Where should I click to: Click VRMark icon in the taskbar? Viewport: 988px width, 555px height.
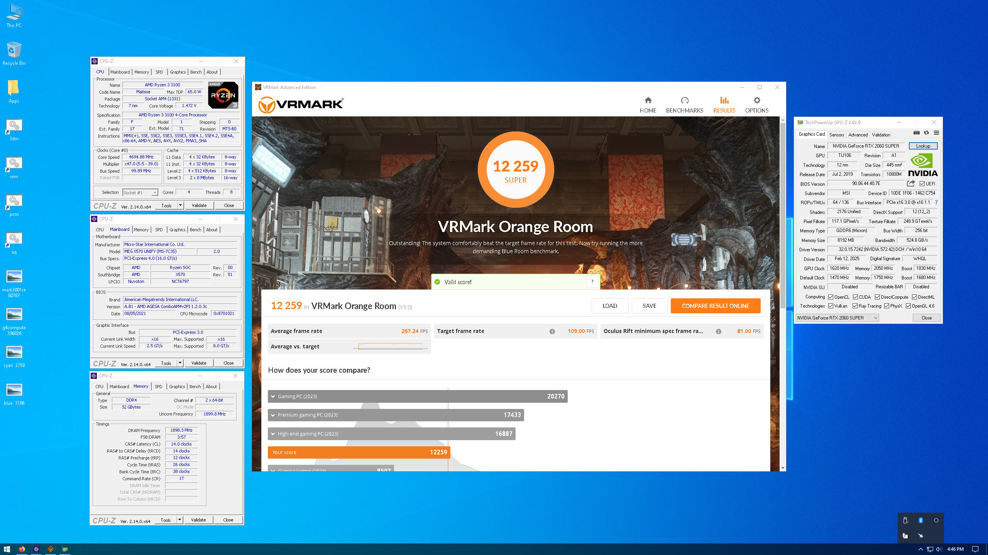point(50,549)
